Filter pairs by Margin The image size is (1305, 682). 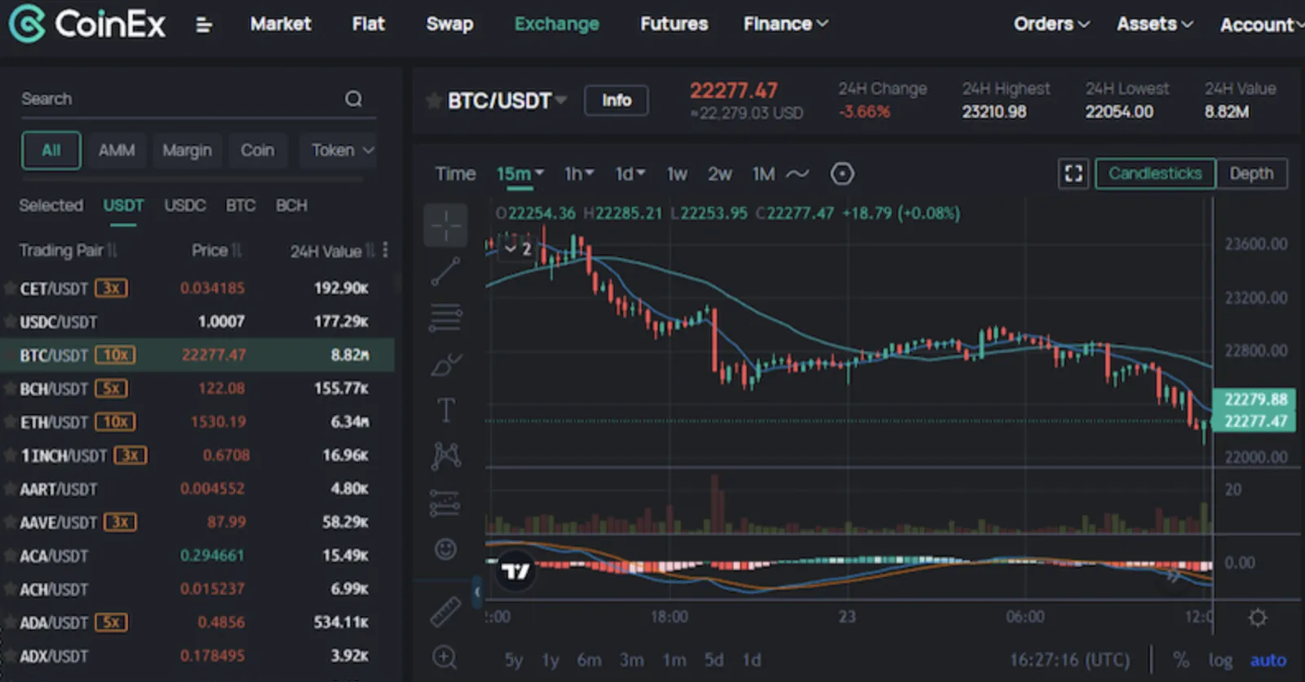click(187, 150)
